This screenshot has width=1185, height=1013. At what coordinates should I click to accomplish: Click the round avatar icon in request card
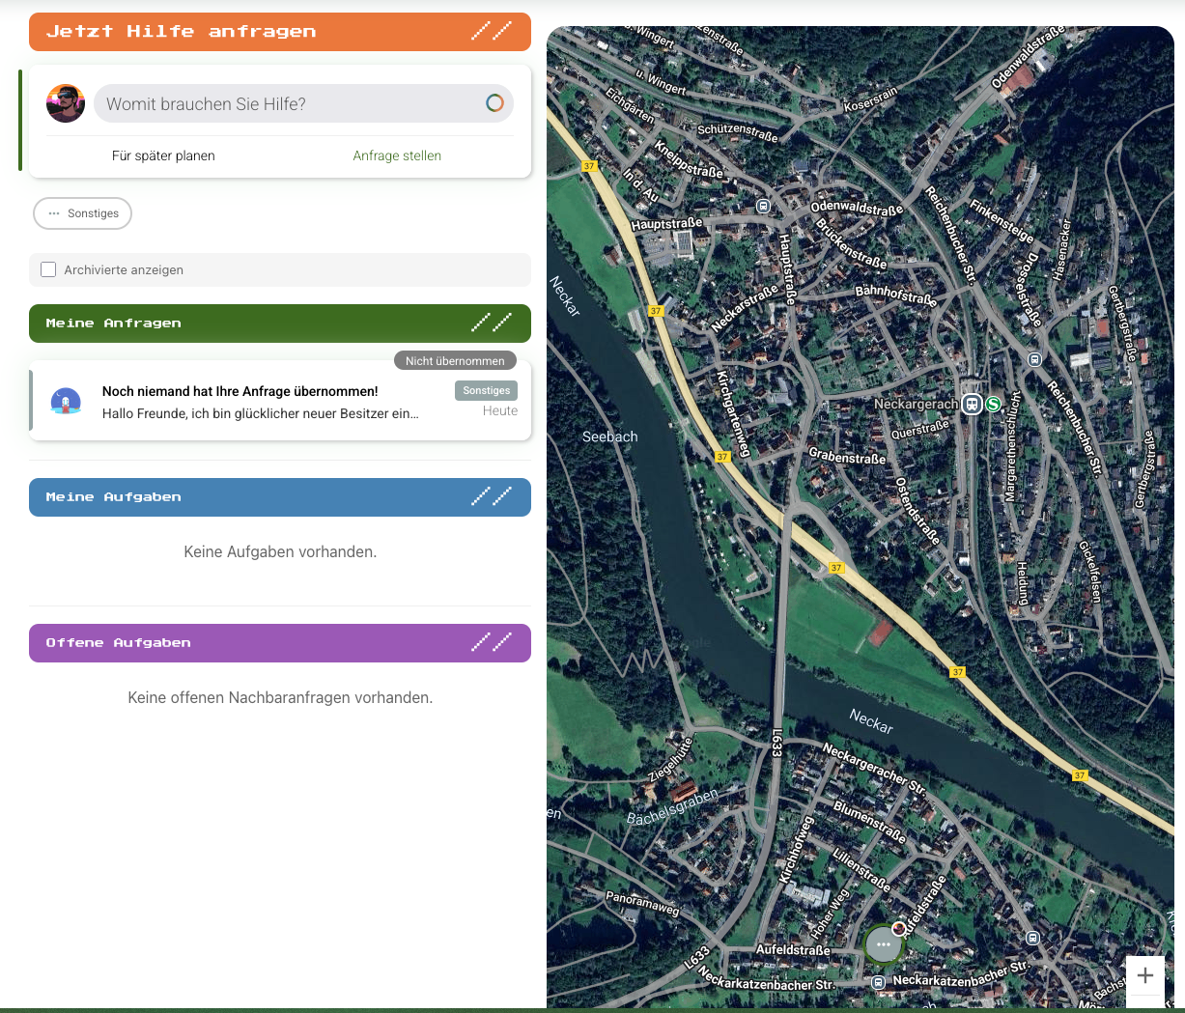66,402
